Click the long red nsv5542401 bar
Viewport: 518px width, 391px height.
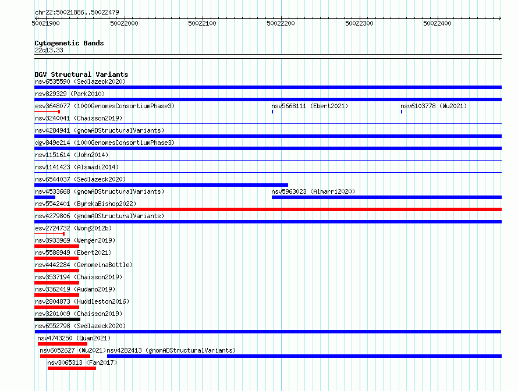268,209
